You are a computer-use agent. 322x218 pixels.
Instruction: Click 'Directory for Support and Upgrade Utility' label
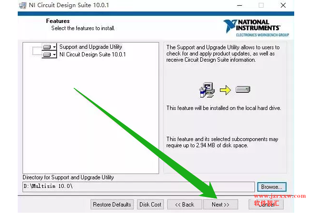[68, 177]
